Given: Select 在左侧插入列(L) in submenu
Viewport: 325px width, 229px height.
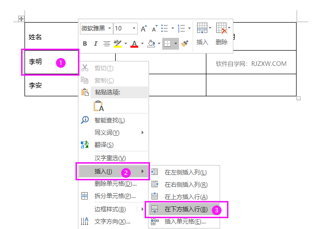Looking at the screenshot, I should (x=184, y=172).
